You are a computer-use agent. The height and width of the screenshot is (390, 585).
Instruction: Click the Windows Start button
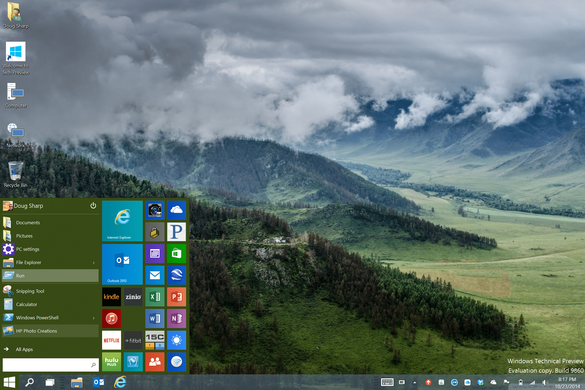9,382
